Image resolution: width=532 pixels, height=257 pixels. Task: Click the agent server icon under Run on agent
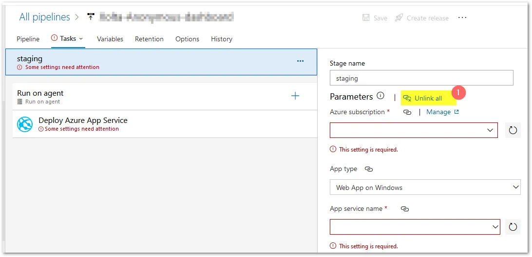(x=19, y=102)
